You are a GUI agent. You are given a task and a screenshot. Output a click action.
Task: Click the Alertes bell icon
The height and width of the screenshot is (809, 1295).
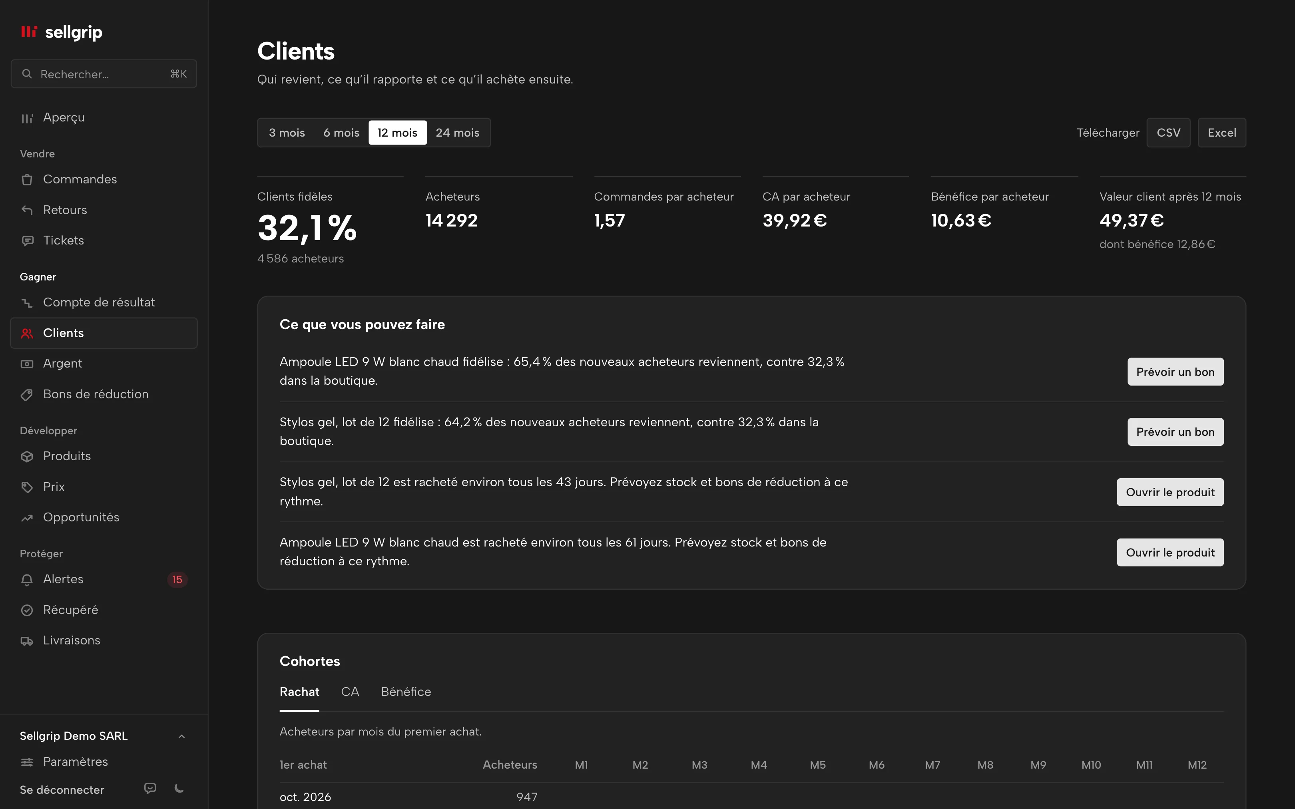(27, 579)
